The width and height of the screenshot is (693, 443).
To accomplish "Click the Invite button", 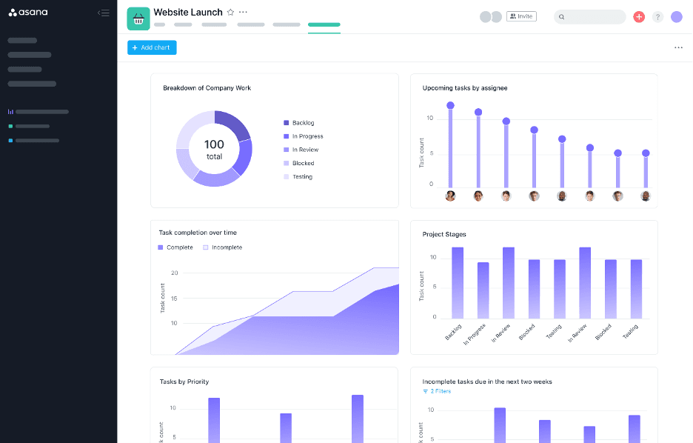I will coord(521,16).
